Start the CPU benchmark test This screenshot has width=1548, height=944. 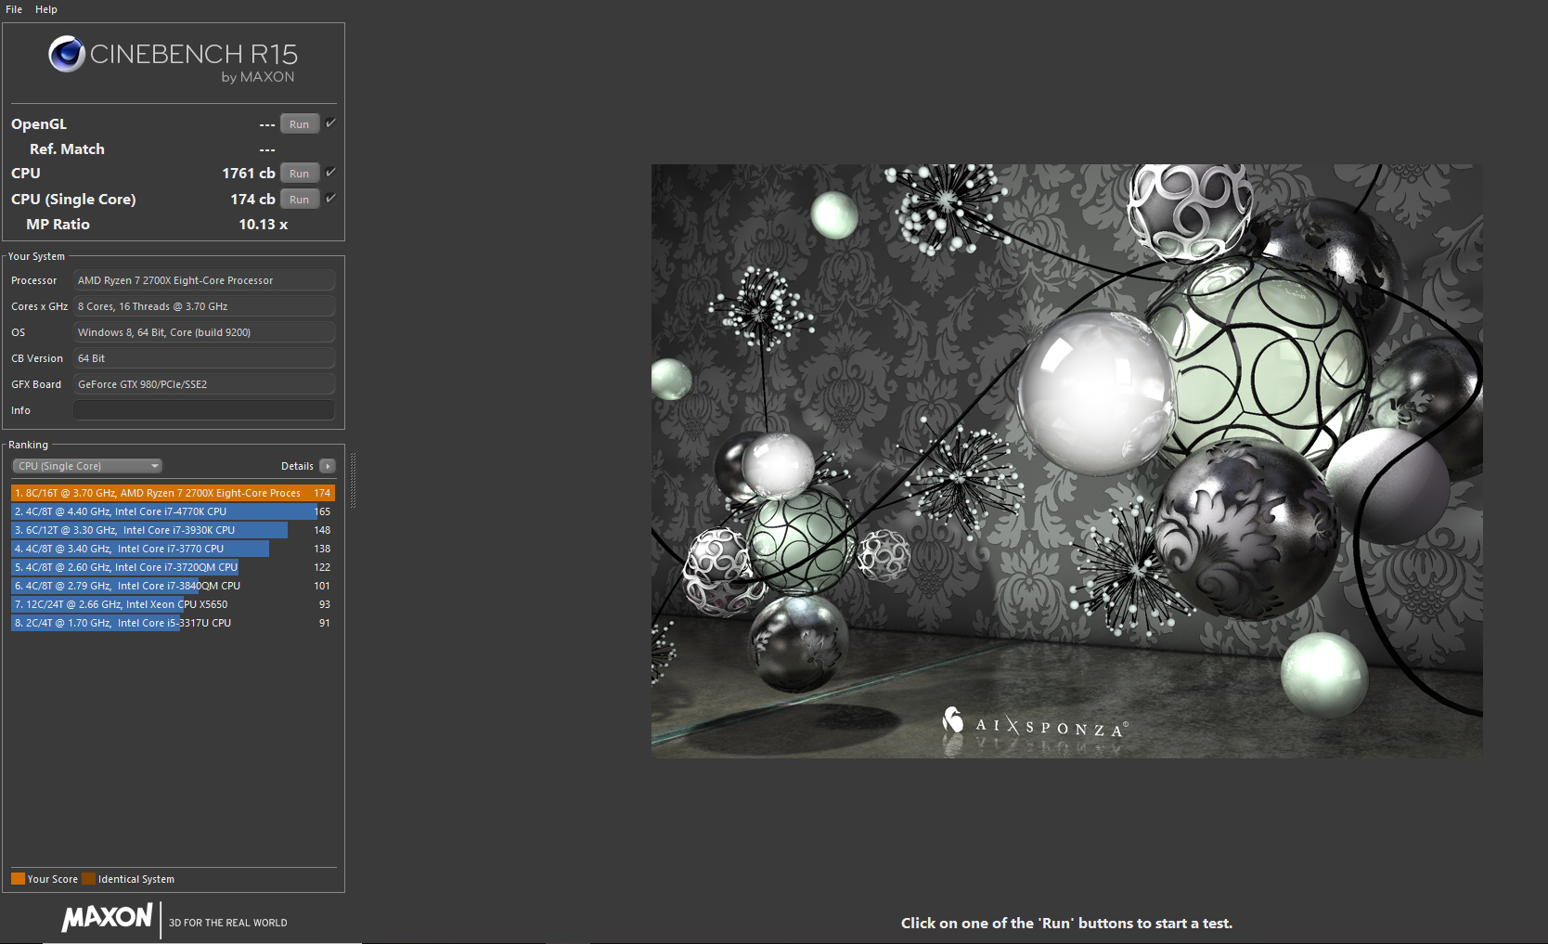299,173
